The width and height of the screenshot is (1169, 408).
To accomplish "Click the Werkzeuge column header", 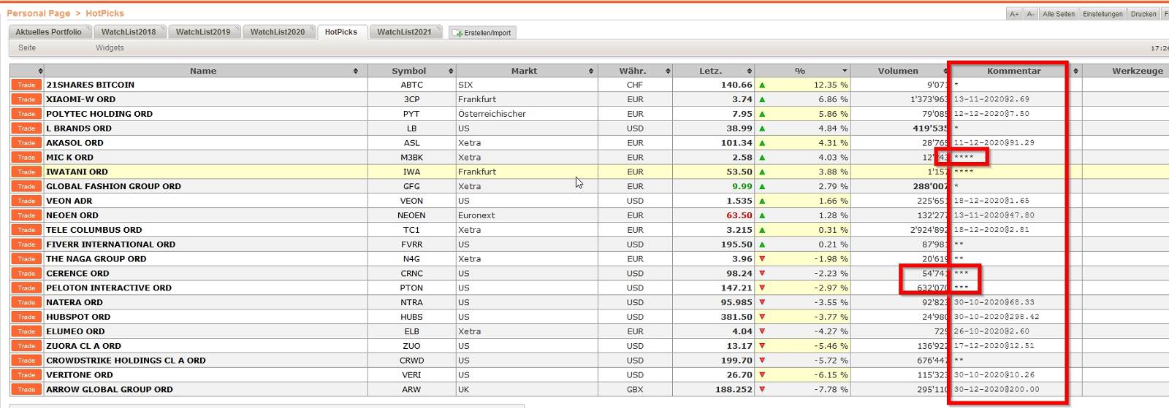I will click(x=1137, y=71).
